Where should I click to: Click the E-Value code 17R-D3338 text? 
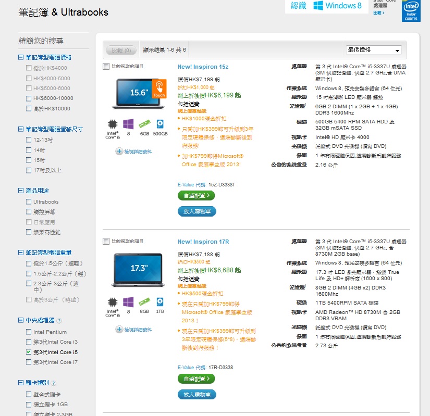click(x=221, y=367)
